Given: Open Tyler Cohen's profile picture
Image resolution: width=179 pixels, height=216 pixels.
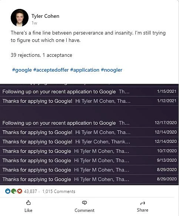Looking at the screenshot, I should [20, 18].
